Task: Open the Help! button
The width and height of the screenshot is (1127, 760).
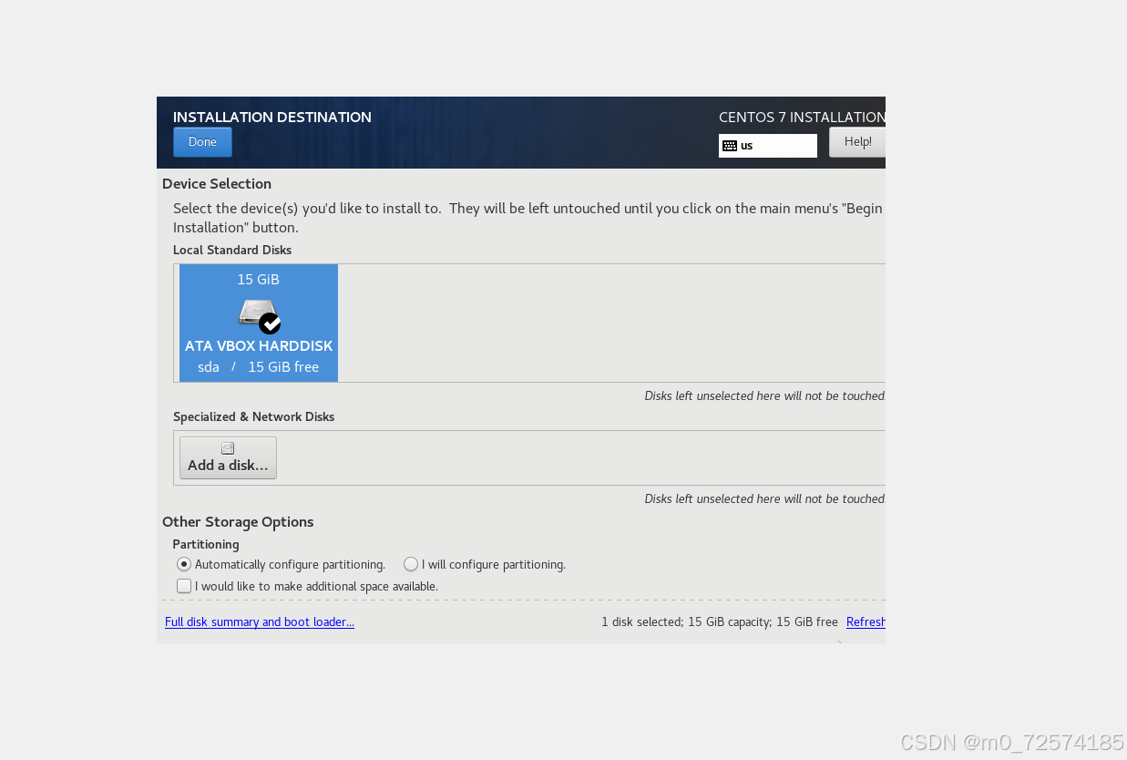Action: [x=857, y=142]
